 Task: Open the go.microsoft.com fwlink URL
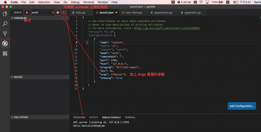tap(167, 28)
